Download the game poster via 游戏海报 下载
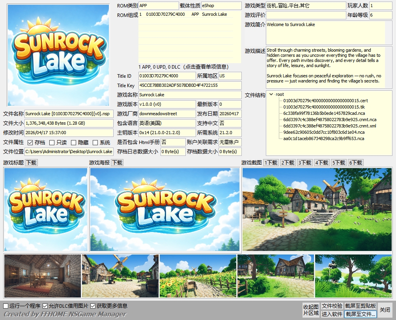 pyautogui.click(x=117, y=163)
